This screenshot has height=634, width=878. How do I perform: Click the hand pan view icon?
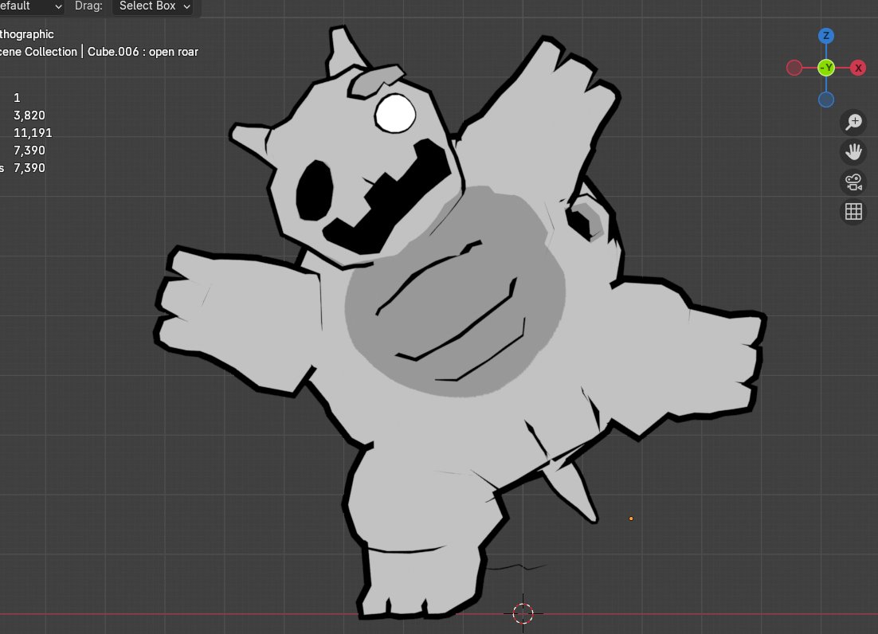tap(853, 152)
